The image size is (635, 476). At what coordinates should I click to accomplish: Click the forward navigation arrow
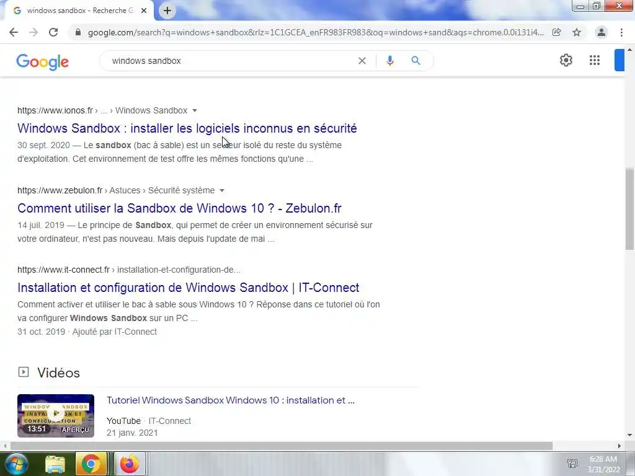coord(33,32)
